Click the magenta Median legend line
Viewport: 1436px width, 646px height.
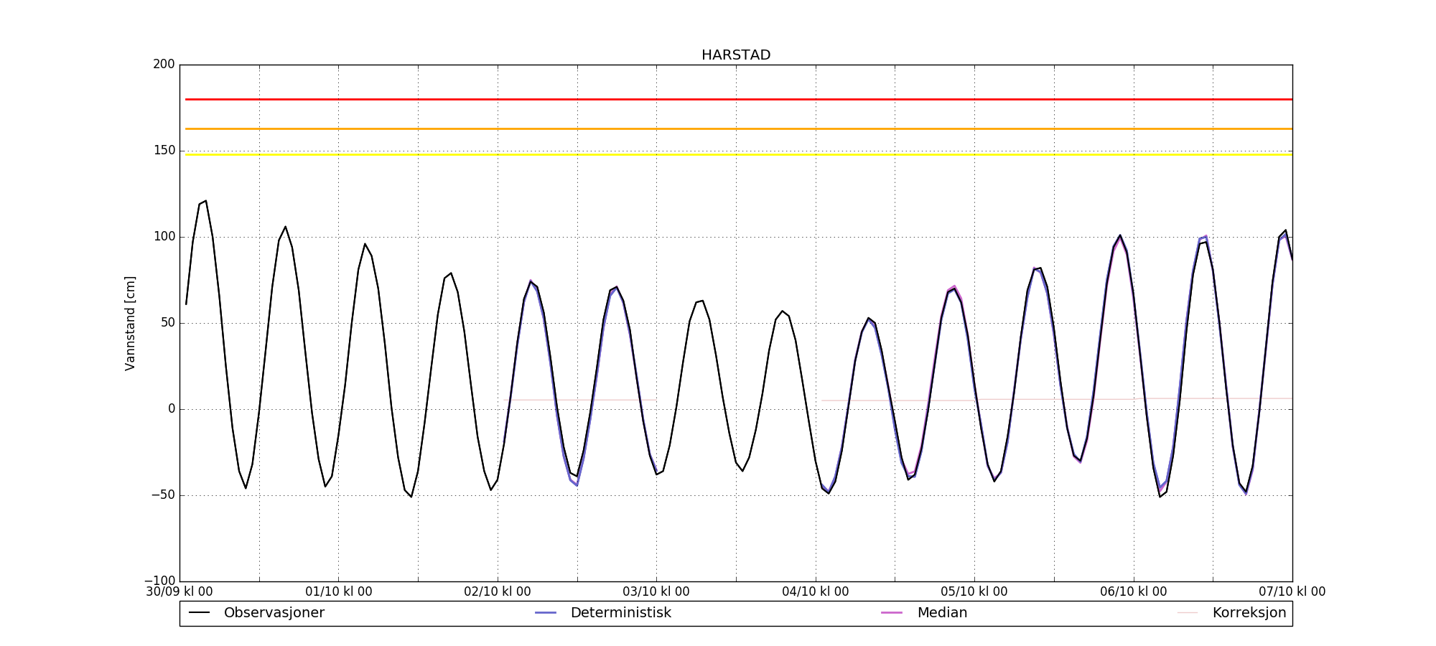892,613
